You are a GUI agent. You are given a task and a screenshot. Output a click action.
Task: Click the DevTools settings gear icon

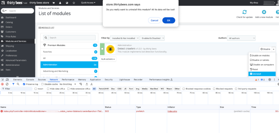(x=270, y=80)
